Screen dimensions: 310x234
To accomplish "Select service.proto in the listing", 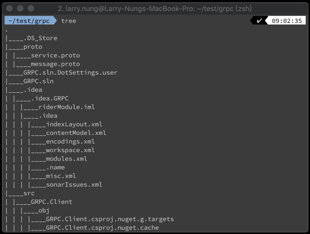I will click(55, 55).
